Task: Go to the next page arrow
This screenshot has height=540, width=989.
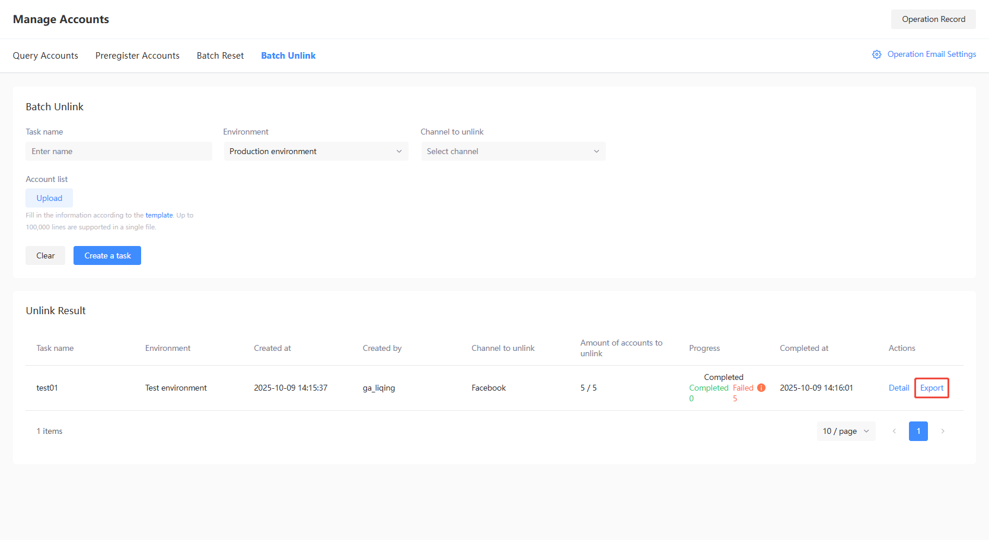Action: click(x=942, y=431)
